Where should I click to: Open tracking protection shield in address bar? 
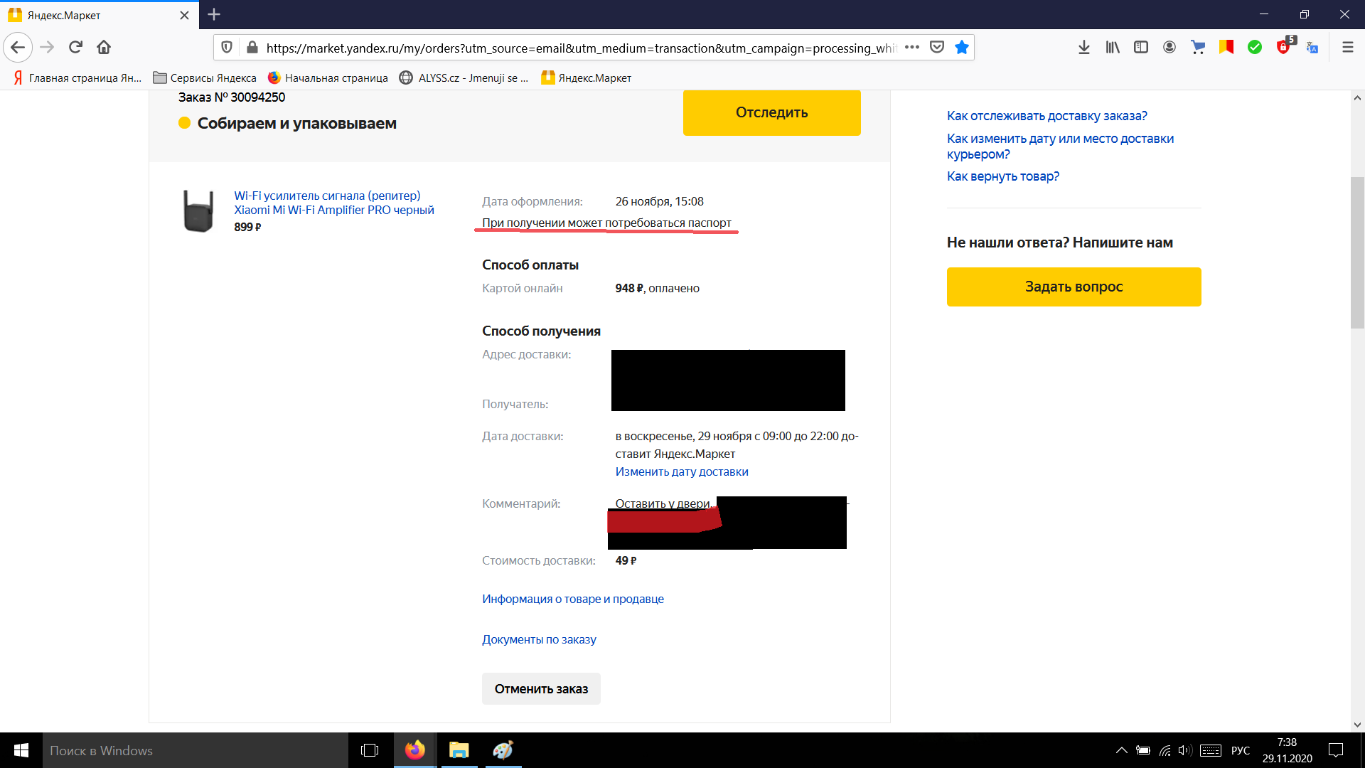coord(227,48)
